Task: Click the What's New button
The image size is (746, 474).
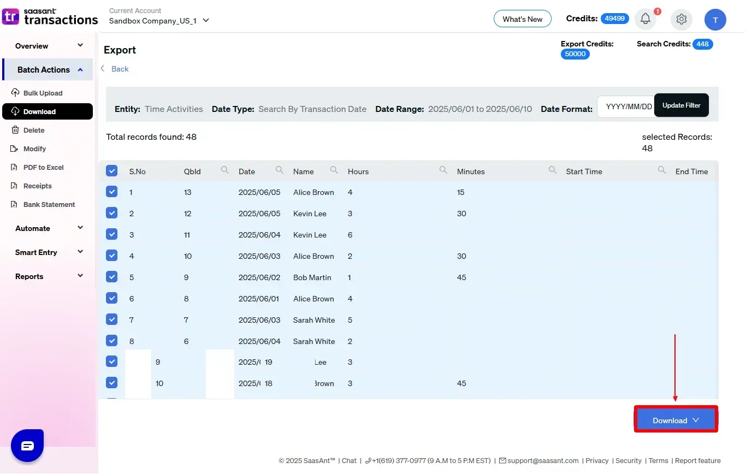Action: point(523,19)
